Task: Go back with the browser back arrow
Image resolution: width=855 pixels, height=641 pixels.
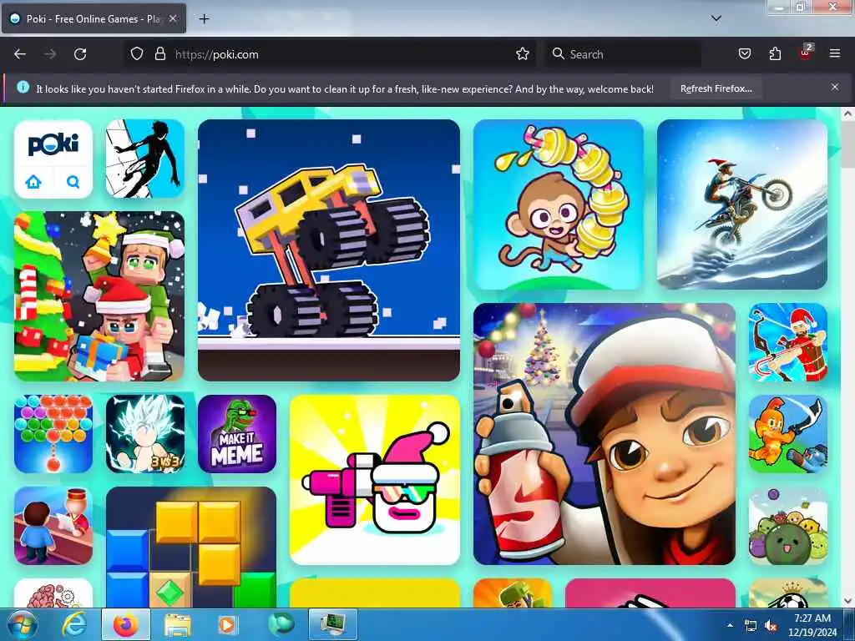Action: [x=20, y=54]
